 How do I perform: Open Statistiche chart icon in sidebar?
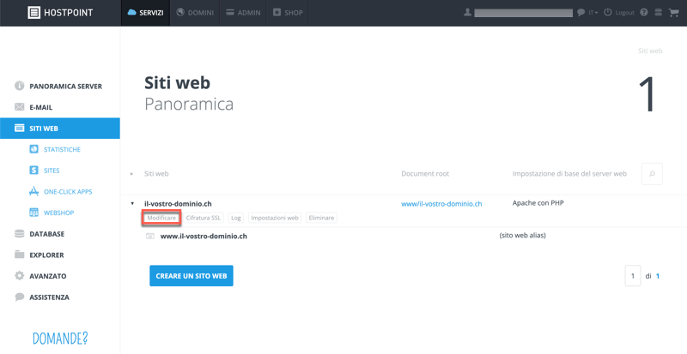coord(33,149)
